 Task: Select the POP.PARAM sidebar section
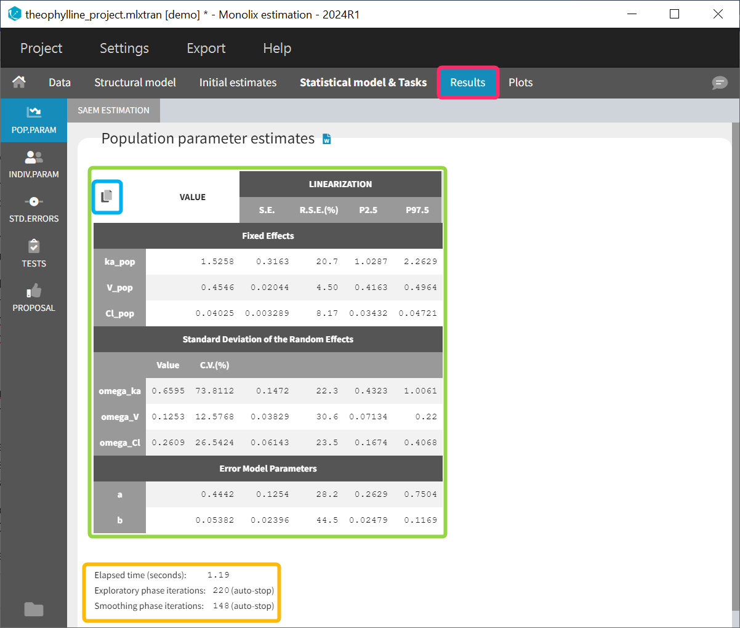pos(34,120)
